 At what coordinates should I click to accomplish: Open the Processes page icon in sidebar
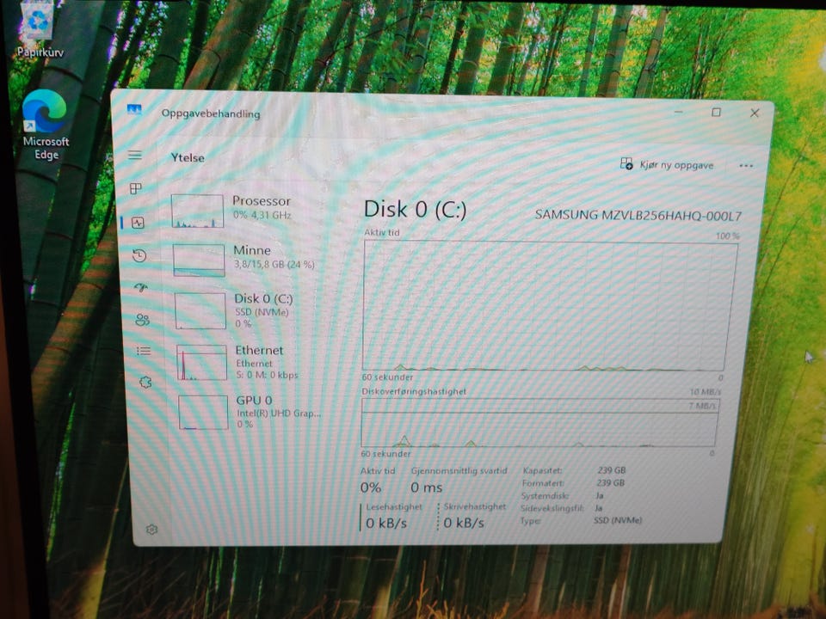136,188
